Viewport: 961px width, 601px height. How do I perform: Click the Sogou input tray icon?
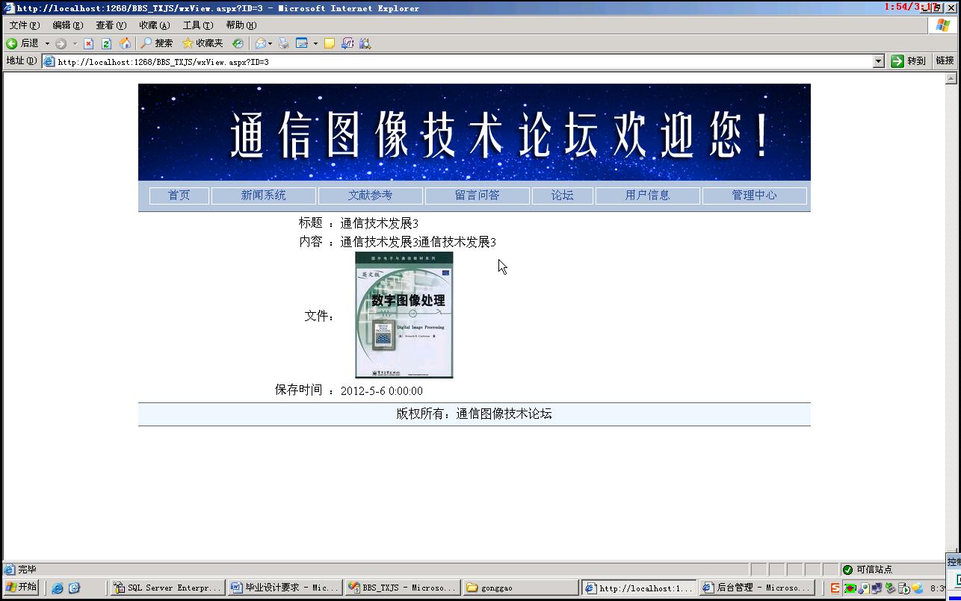[835, 588]
